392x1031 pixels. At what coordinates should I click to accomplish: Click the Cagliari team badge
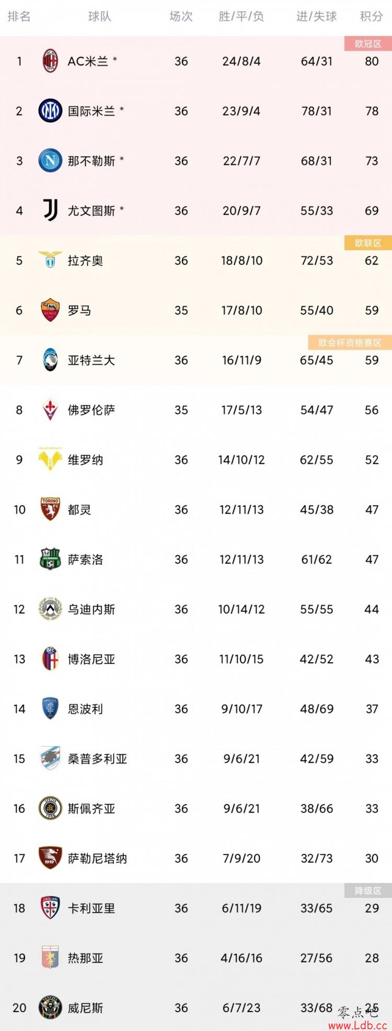[x=50, y=908]
